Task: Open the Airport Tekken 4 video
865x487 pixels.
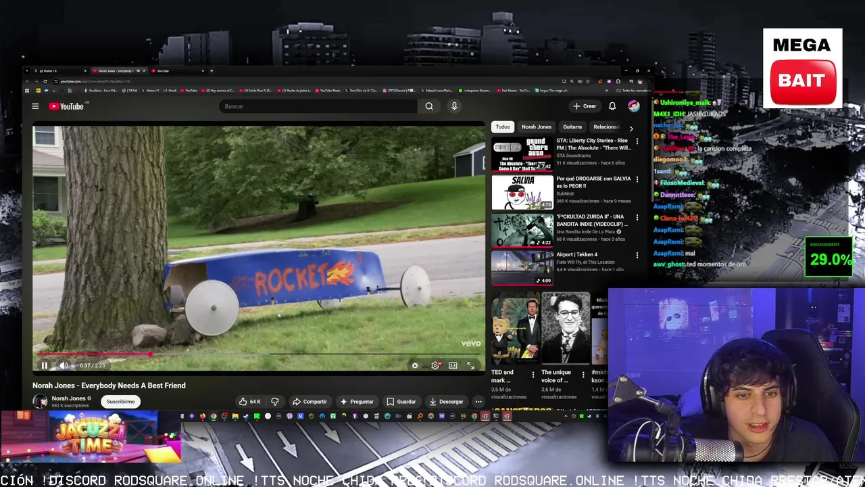Action: (x=522, y=269)
